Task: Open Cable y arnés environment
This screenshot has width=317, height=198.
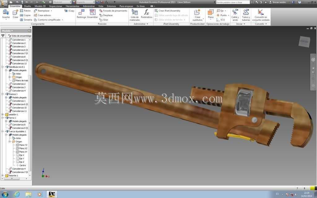Action: [235, 15]
